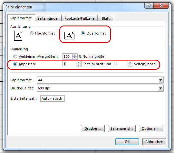Click the landscape page orientation icon
The width and height of the screenshot is (174, 153).
click(x=69, y=36)
